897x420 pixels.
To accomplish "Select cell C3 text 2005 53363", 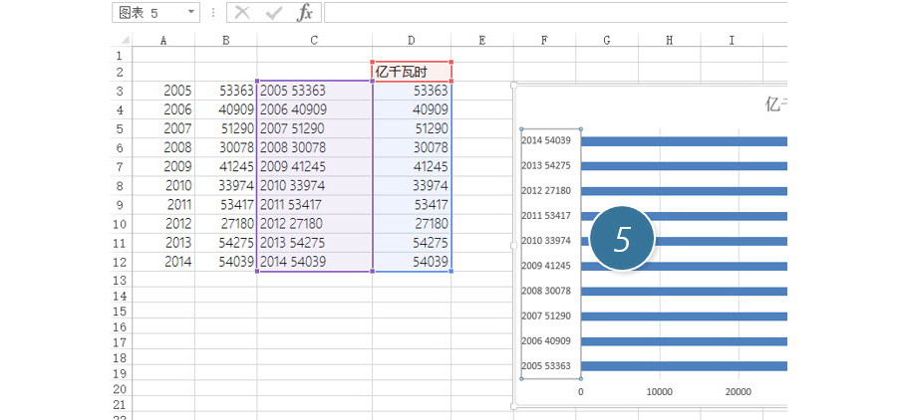I will pos(314,91).
